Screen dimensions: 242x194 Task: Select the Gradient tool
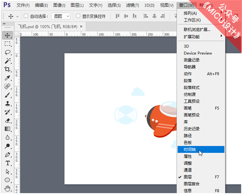click(x=7, y=129)
